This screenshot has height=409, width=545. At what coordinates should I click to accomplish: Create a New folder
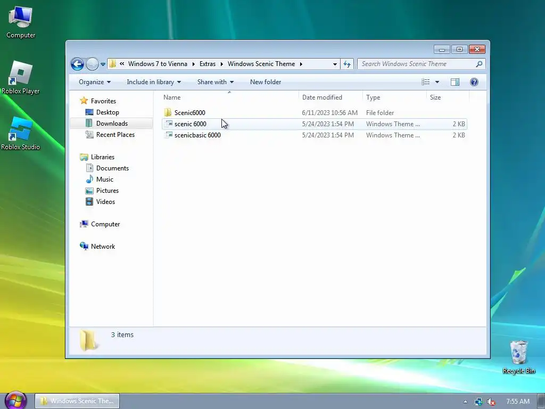(266, 82)
